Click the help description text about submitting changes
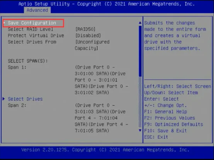Viewport: 214px width, 160px height. click(175, 35)
